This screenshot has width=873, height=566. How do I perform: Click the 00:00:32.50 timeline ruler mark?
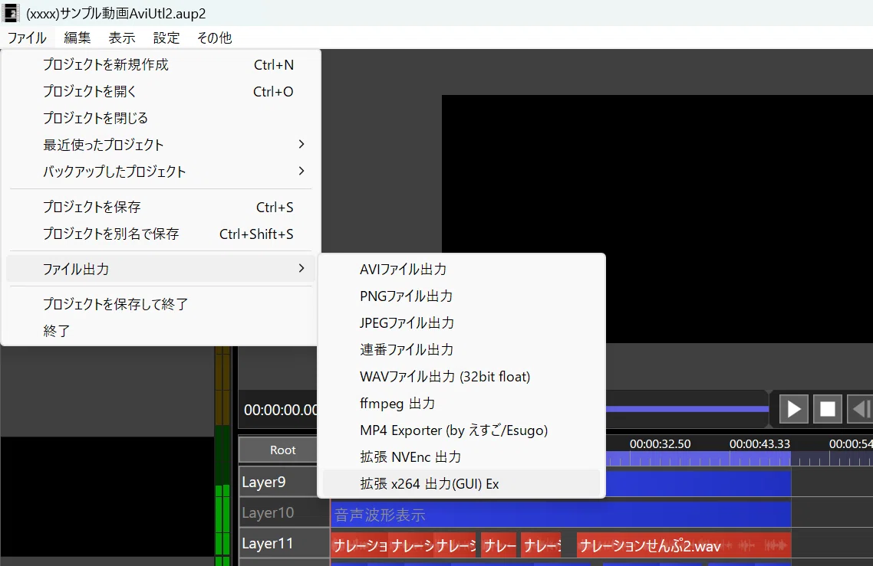pyautogui.click(x=660, y=443)
